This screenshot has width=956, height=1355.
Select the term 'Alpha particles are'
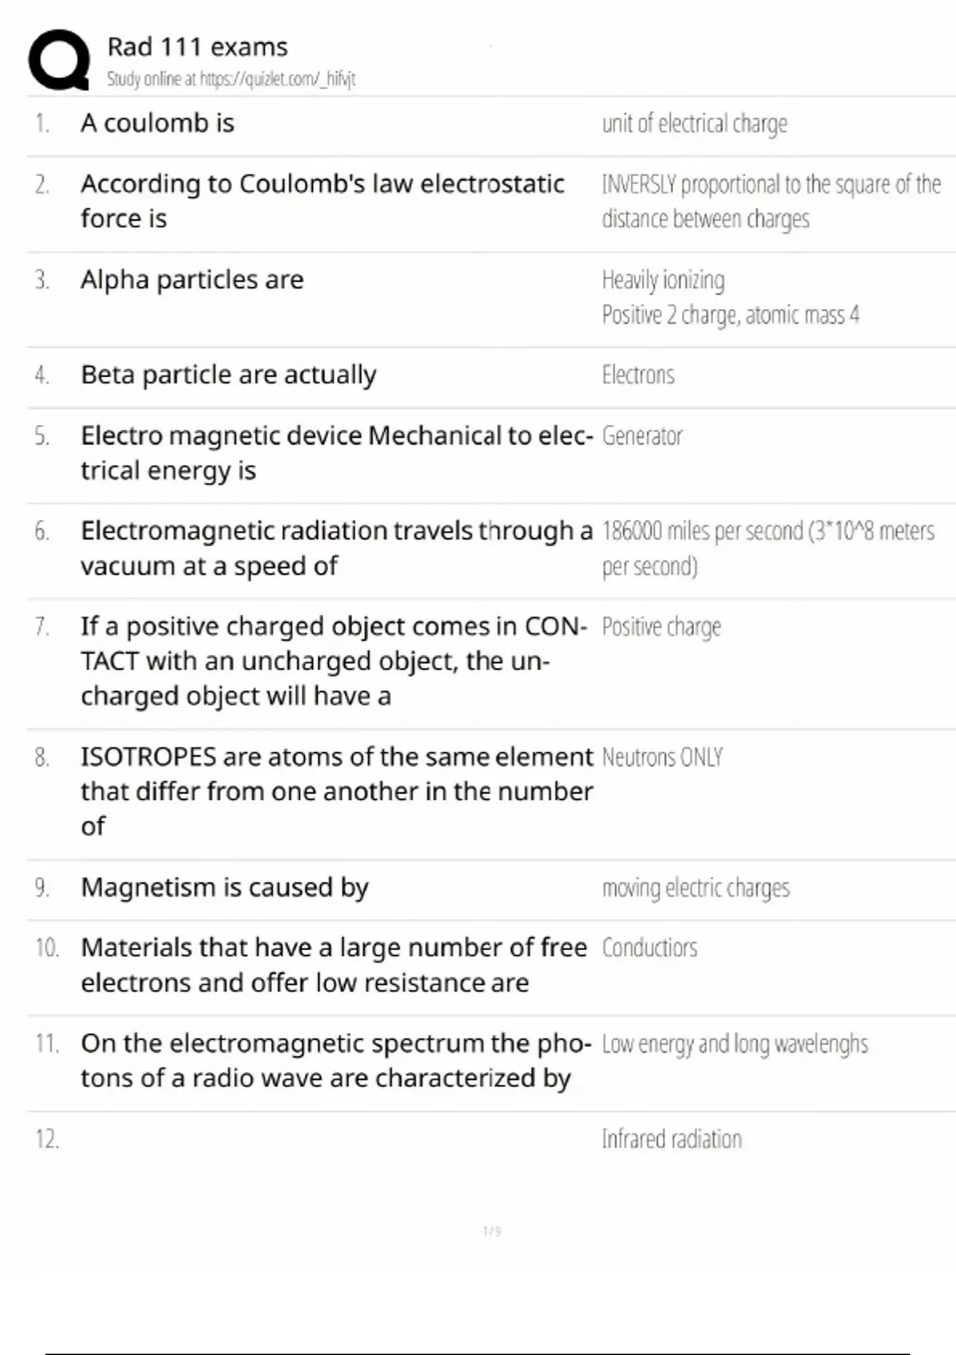[x=192, y=280]
